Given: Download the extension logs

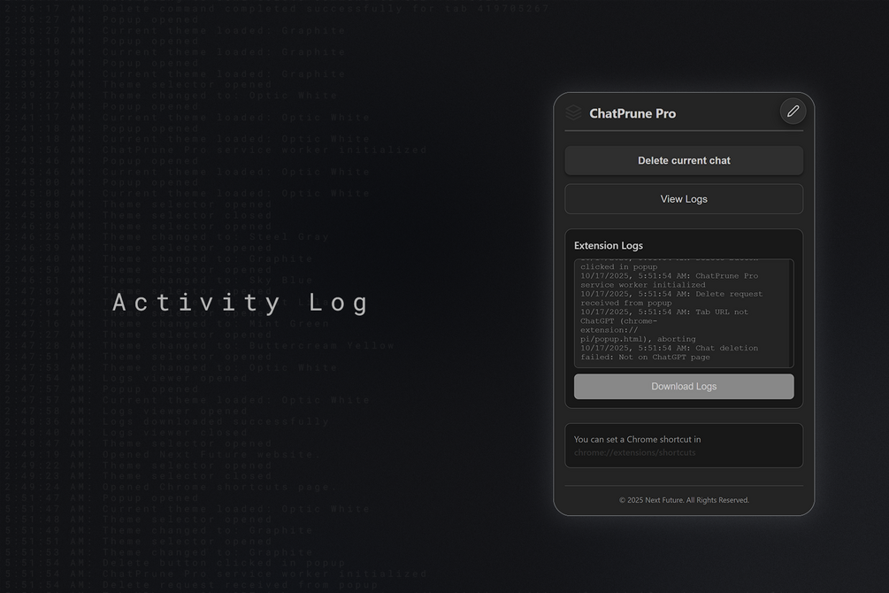Looking at the screenshot, I should [684, 387].
